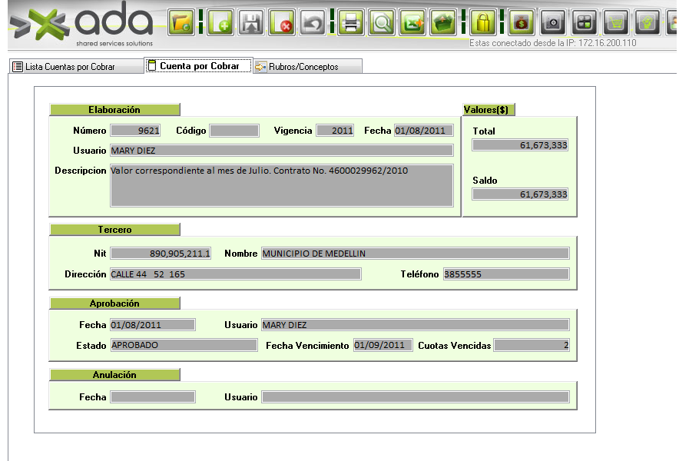Screen dimensions: 679x461
Task: Select the Cuenta por Cobrar tab
Action: [x=198, y=66]
